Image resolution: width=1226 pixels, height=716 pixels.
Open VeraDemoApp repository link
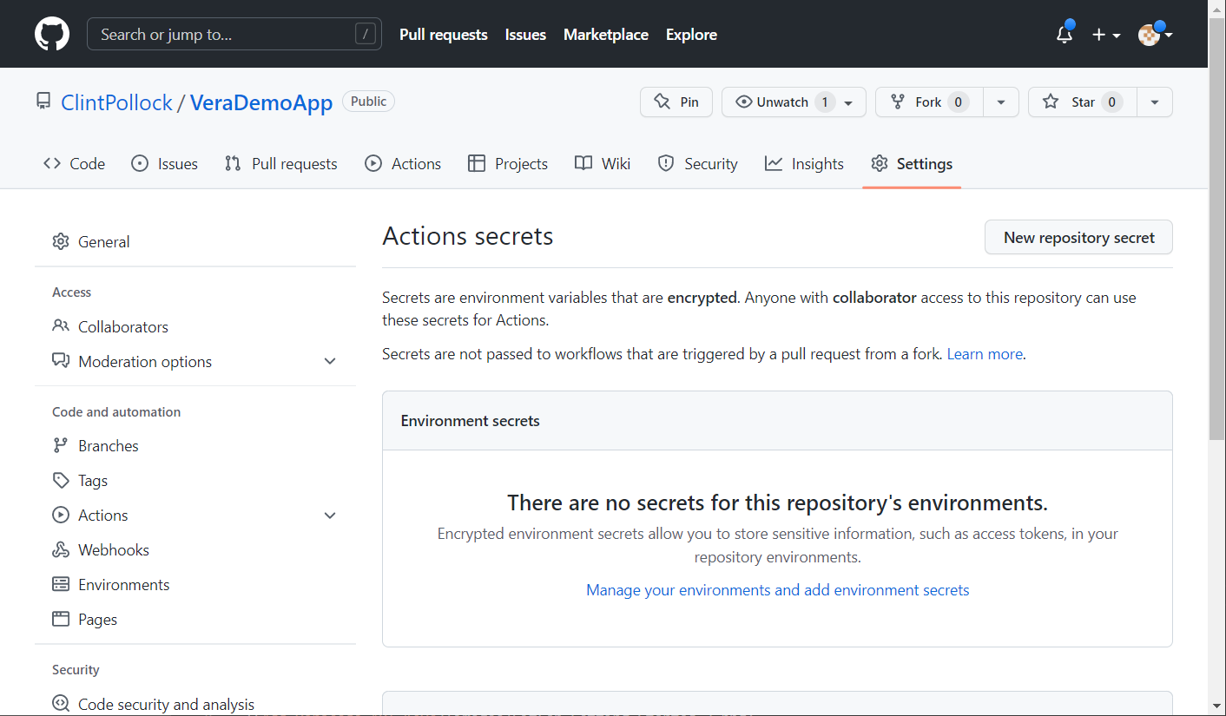[261, 102]
